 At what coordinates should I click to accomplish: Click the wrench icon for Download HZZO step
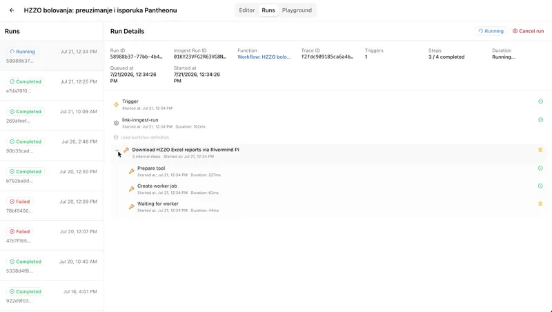pos(126,150)
